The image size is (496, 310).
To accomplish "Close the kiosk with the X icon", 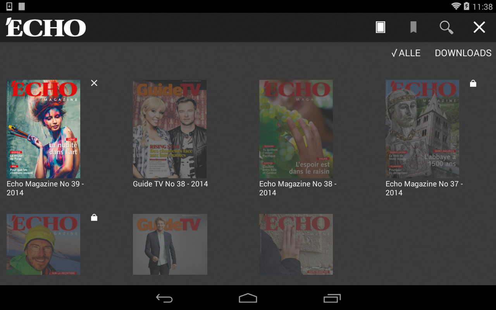I will 479,27.
